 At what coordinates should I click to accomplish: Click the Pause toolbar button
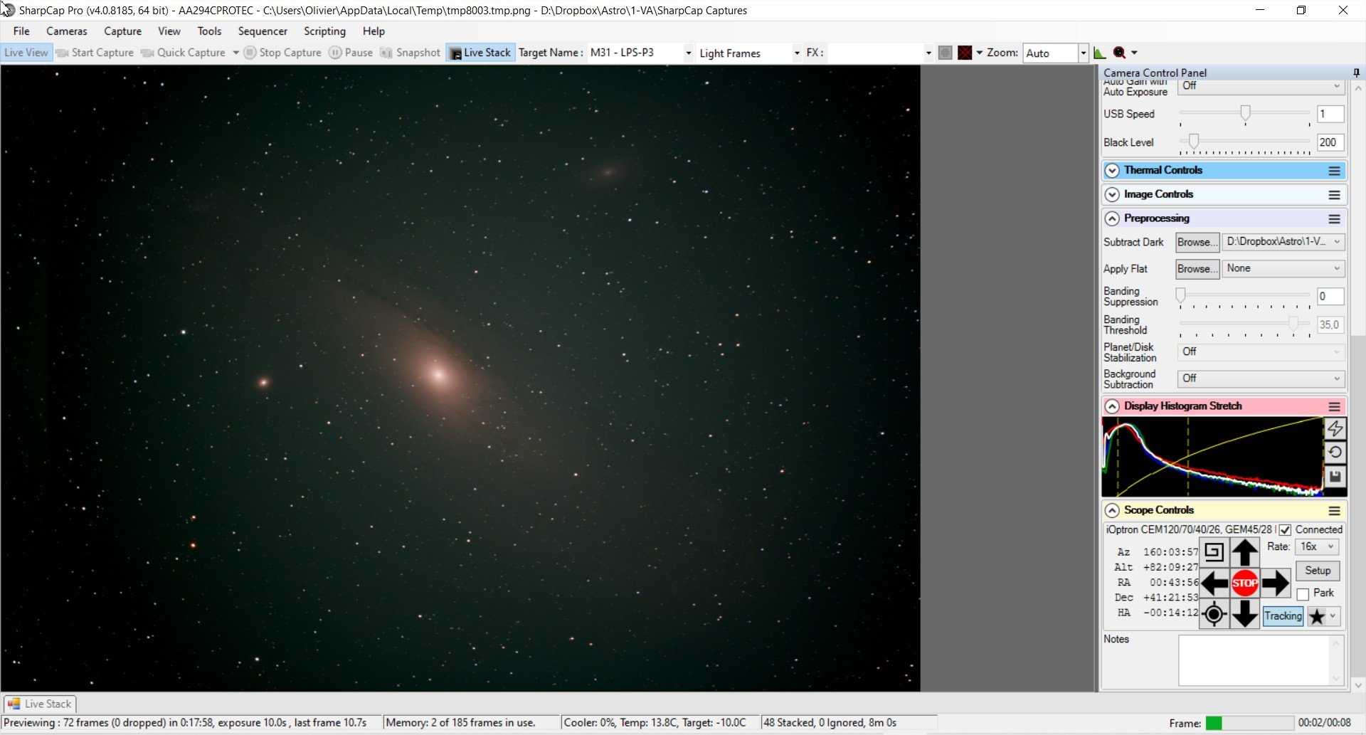[x=351, y=53]
